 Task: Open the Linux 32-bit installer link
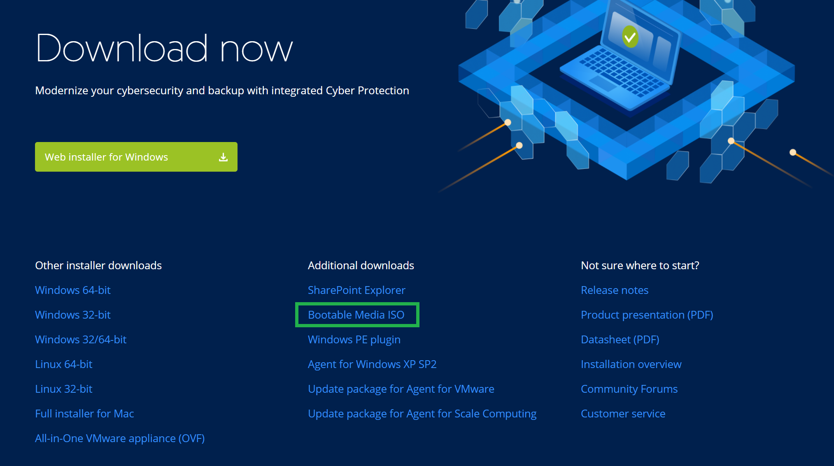pos(64,389)
